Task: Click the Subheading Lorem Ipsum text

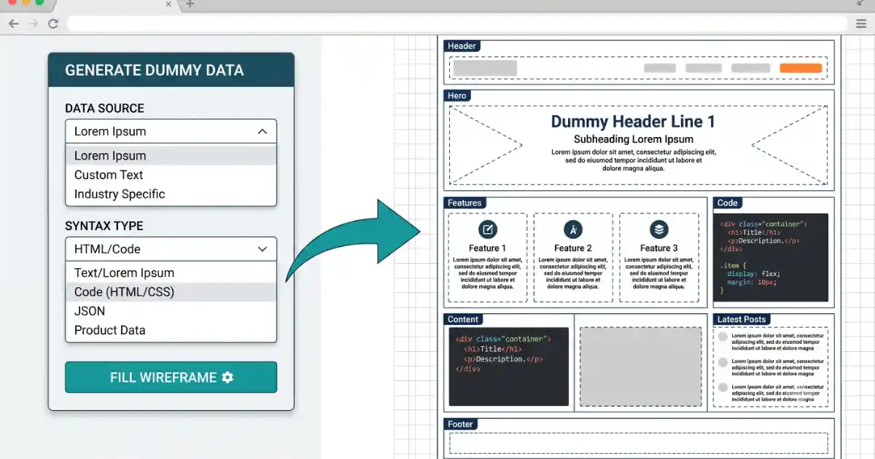Action: [x=633, y=139]
